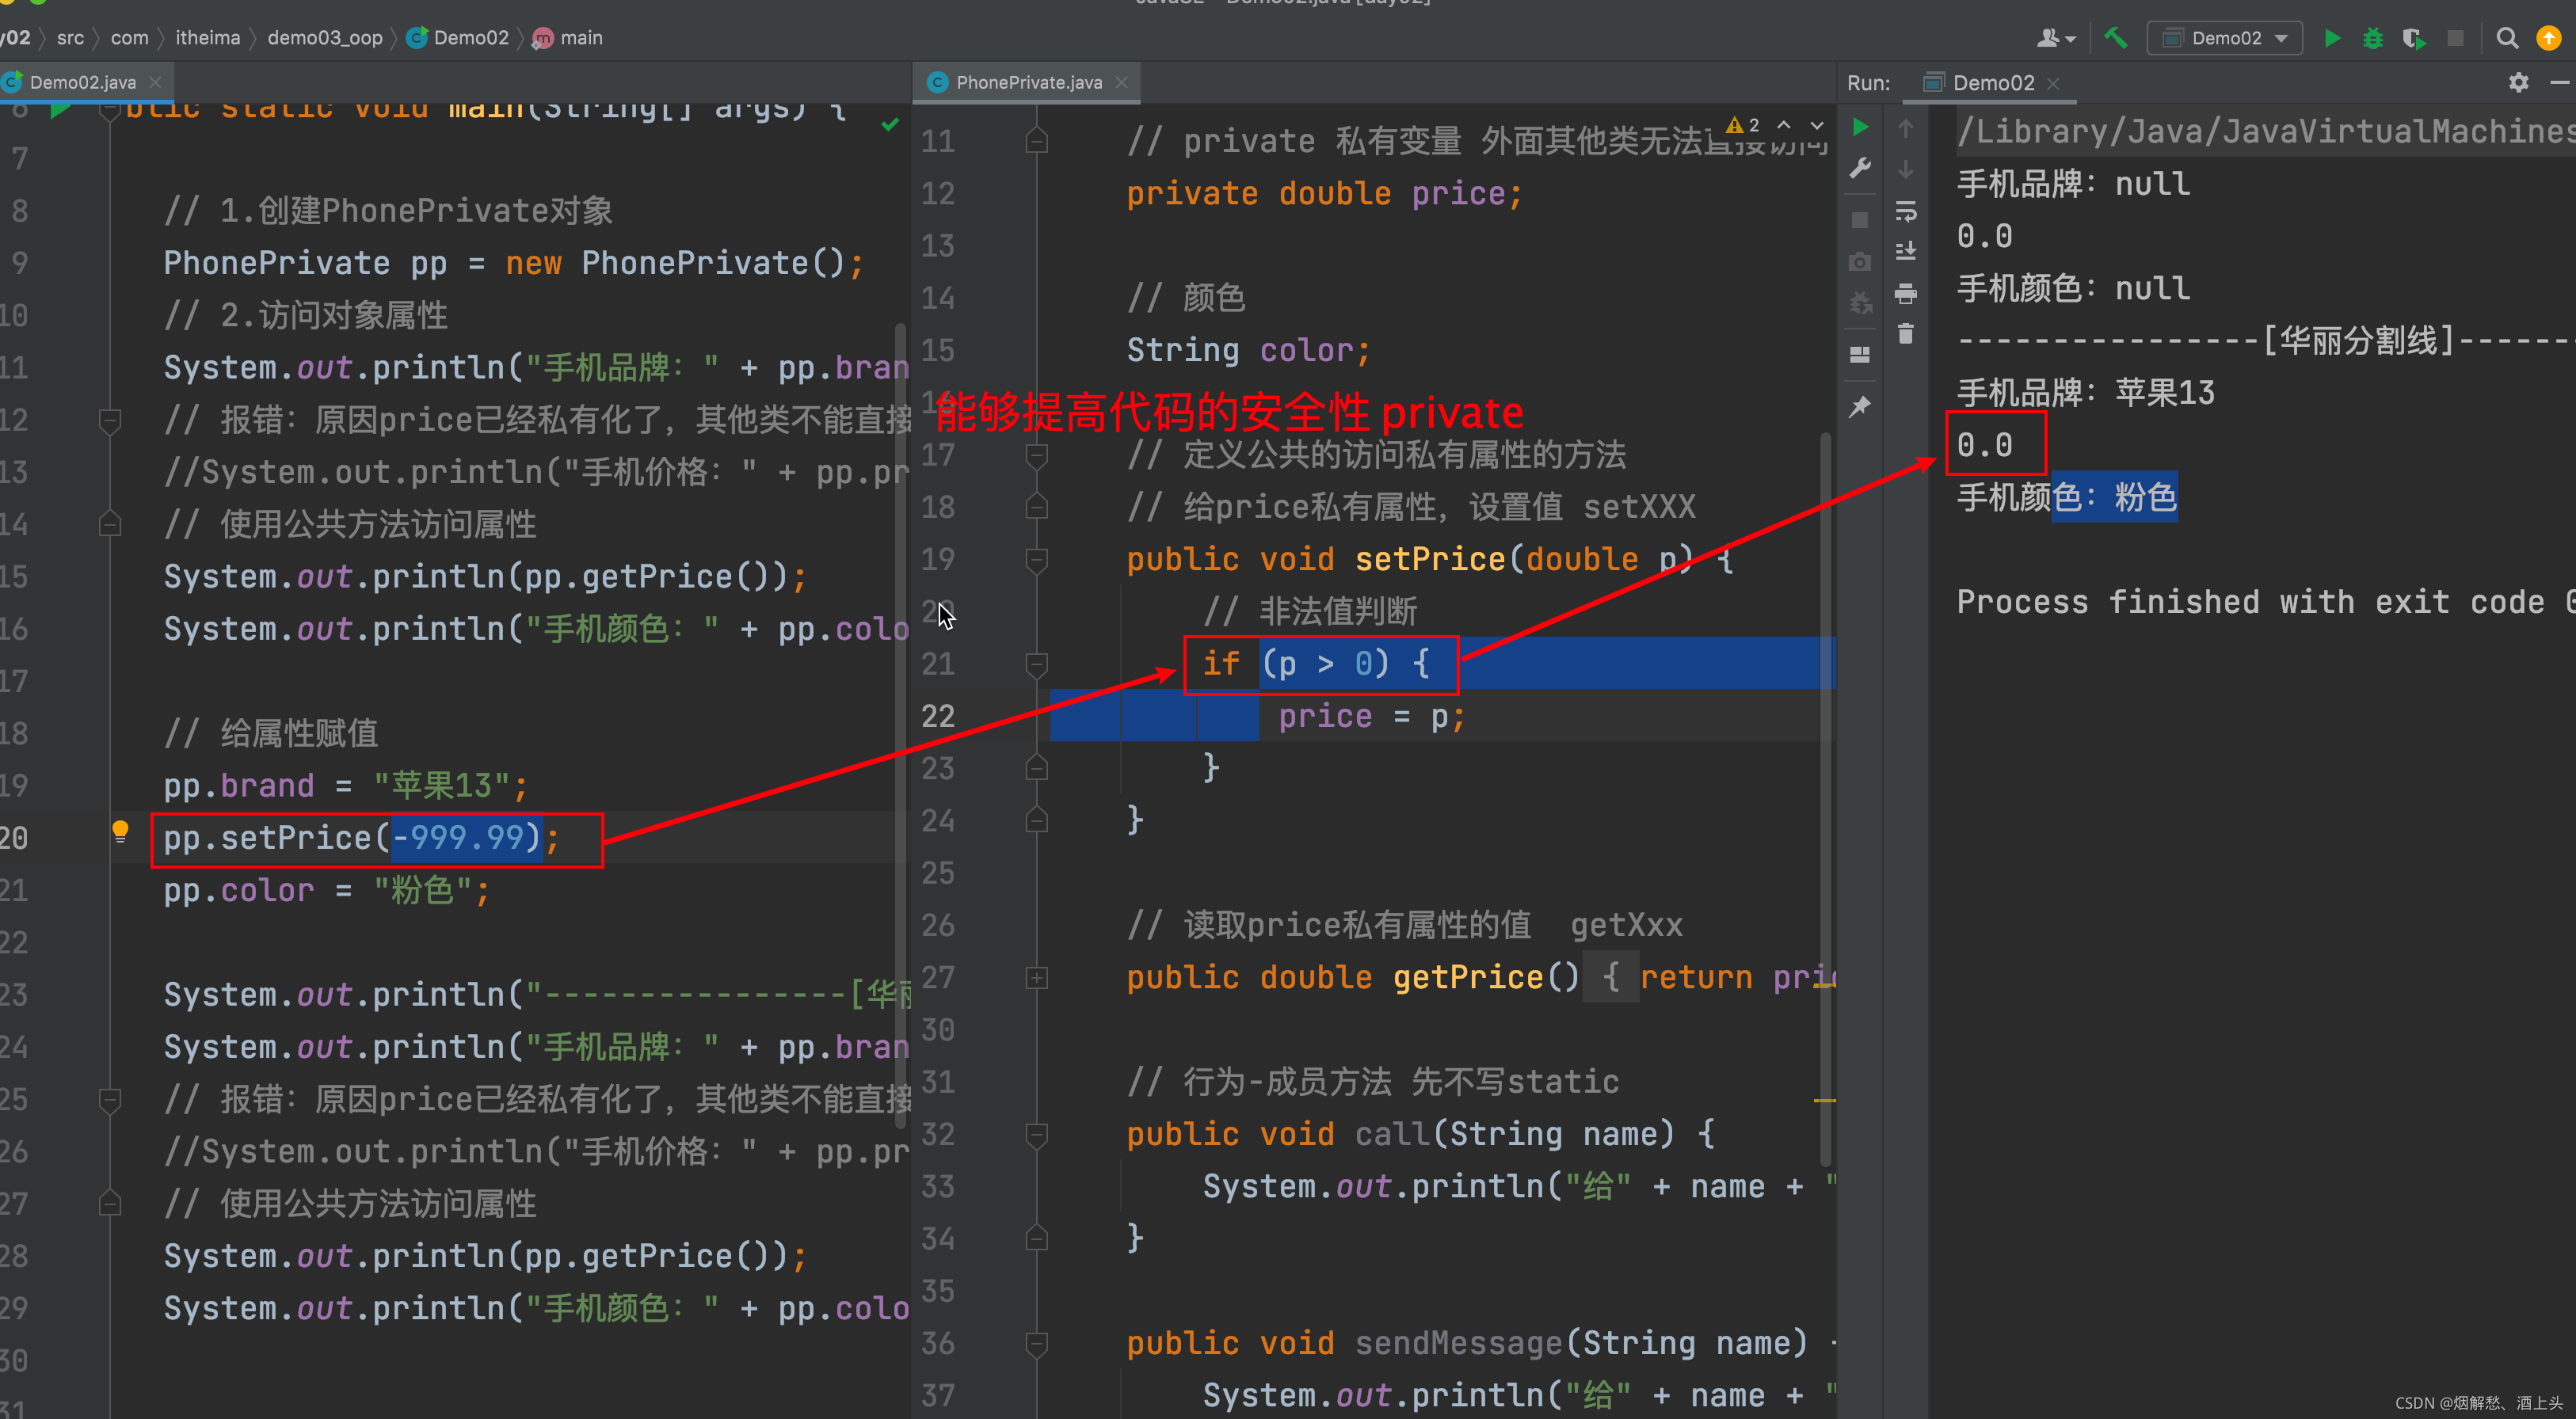2576x1419 pixels.
Task: Click the wrench icon in Run panel
Action: (1860, 168)
